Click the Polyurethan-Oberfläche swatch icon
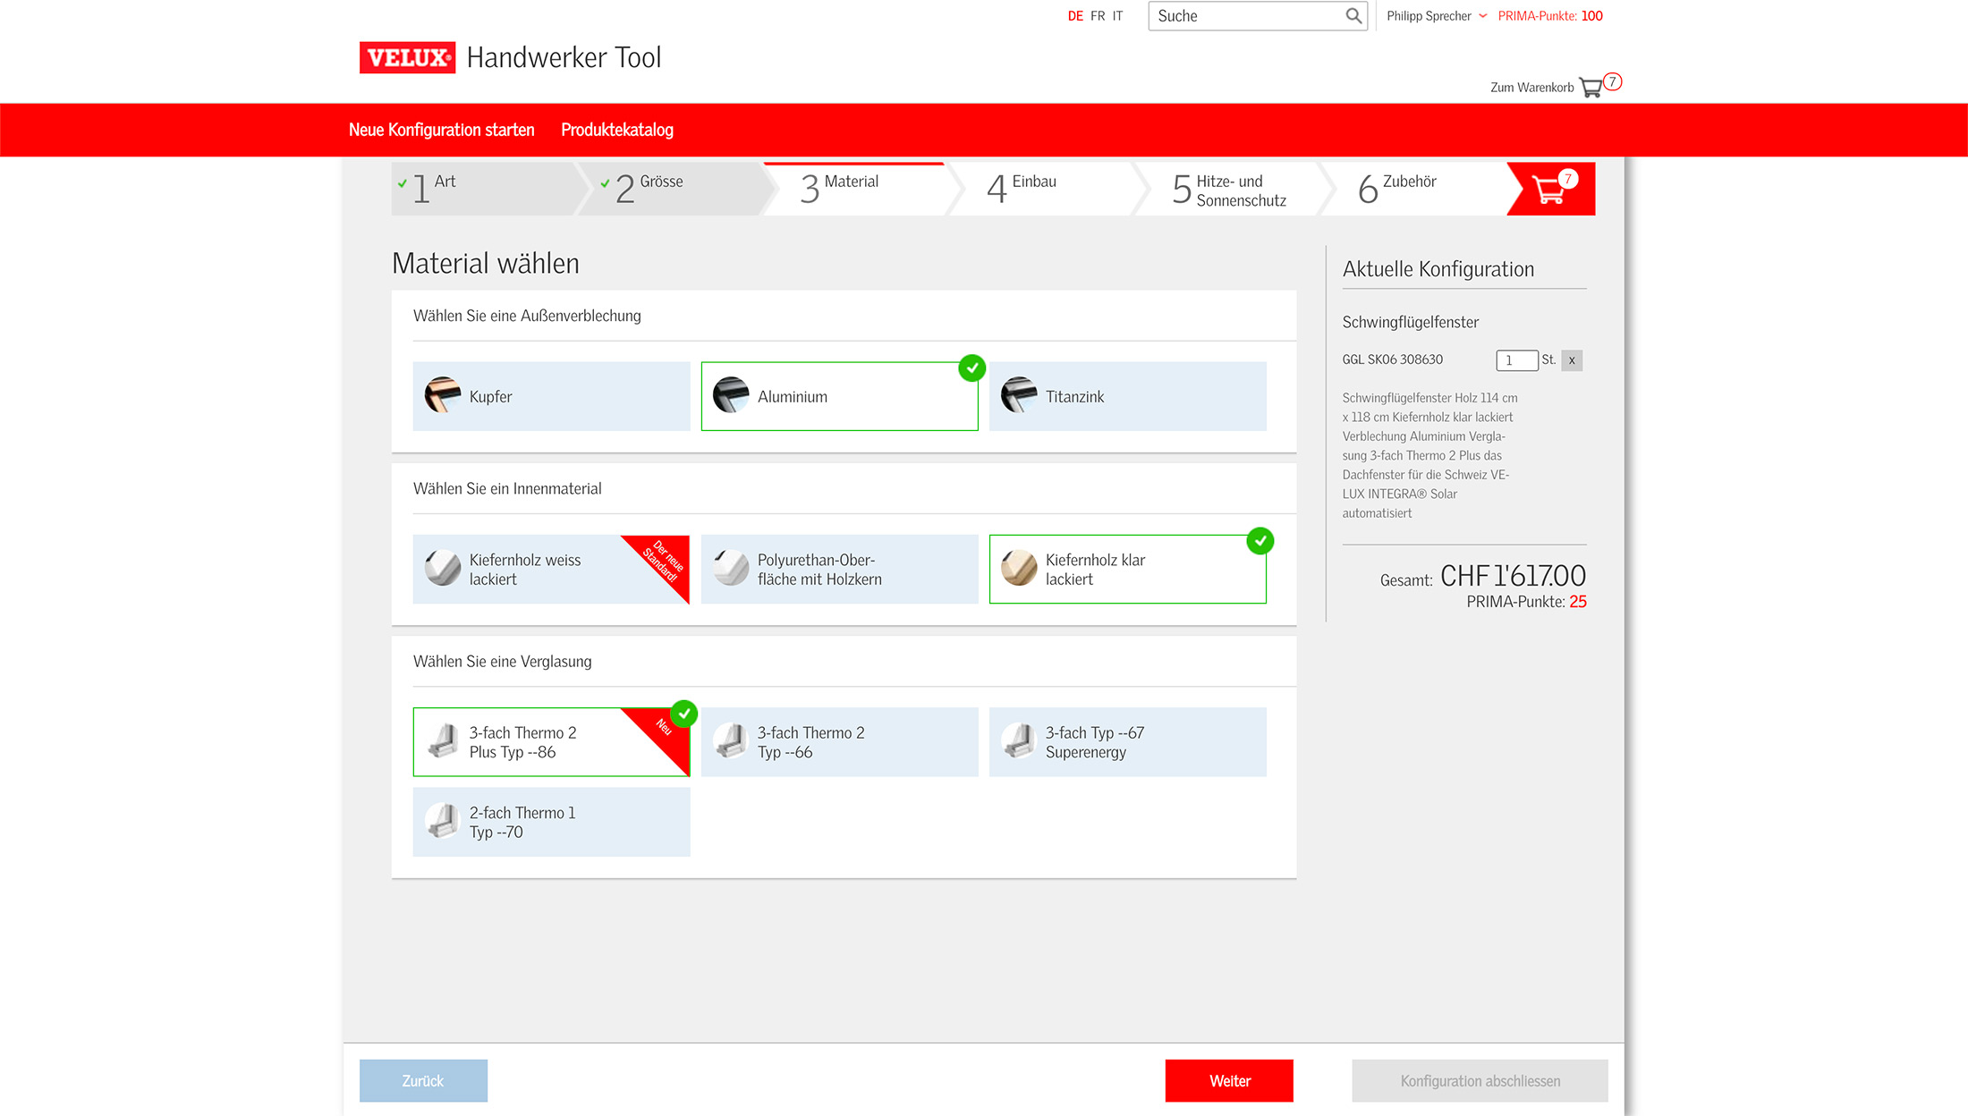 tap(731, 568)
